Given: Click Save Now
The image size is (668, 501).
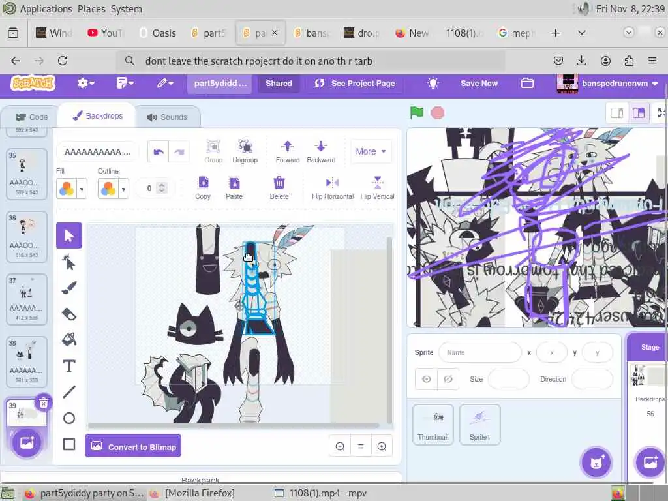Looking at the screenshot, I should coord(479,83).
